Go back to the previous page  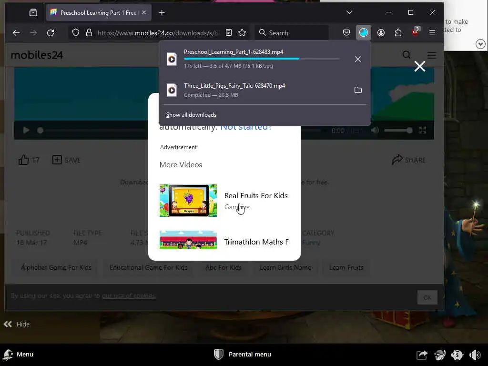16,33
